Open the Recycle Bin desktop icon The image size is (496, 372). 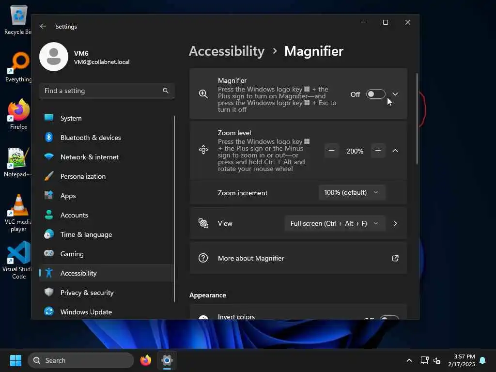click(18, 19)
